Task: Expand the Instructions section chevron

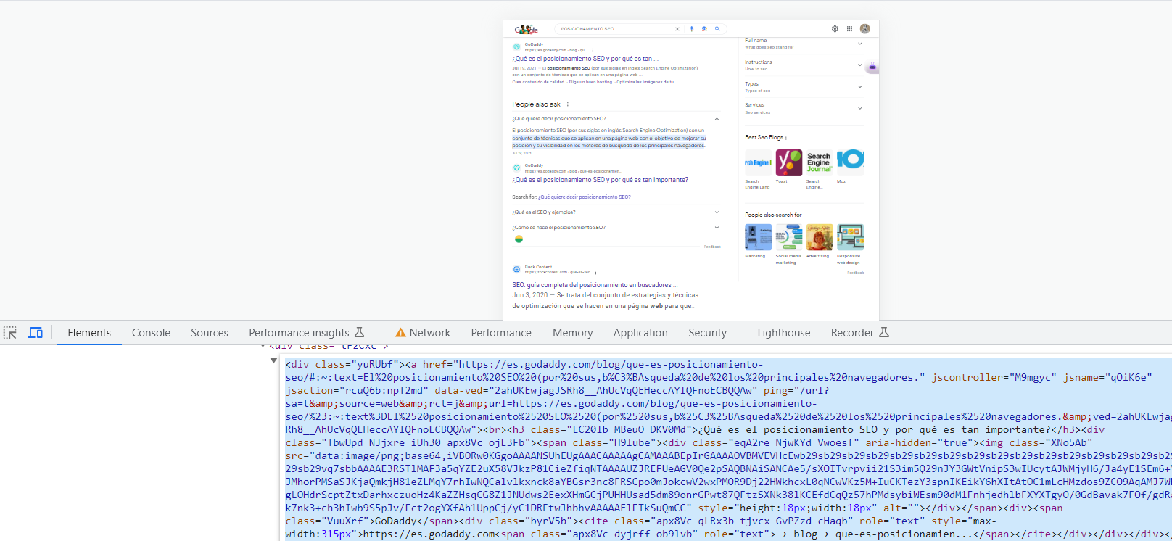Action: [860, 65]
